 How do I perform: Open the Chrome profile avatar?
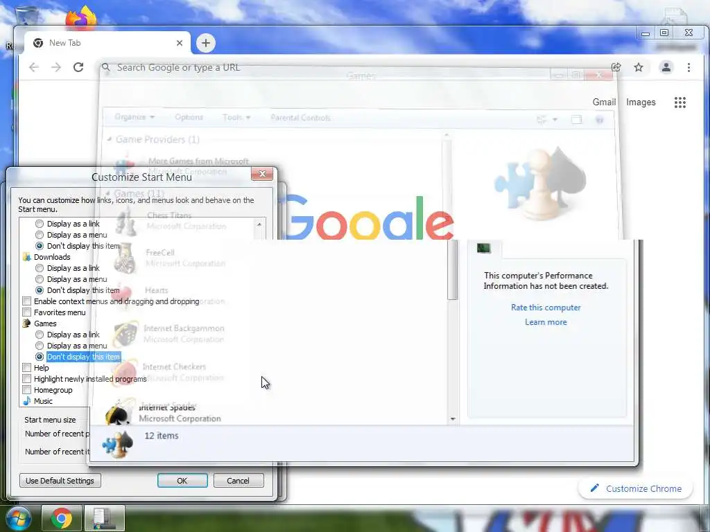pos(666,67)
